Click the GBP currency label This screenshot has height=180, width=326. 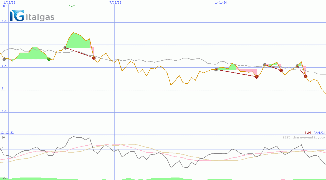4,6
